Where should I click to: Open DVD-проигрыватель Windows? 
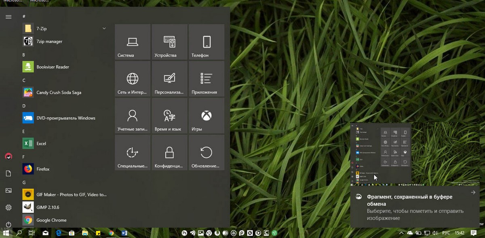click(65, 118)
